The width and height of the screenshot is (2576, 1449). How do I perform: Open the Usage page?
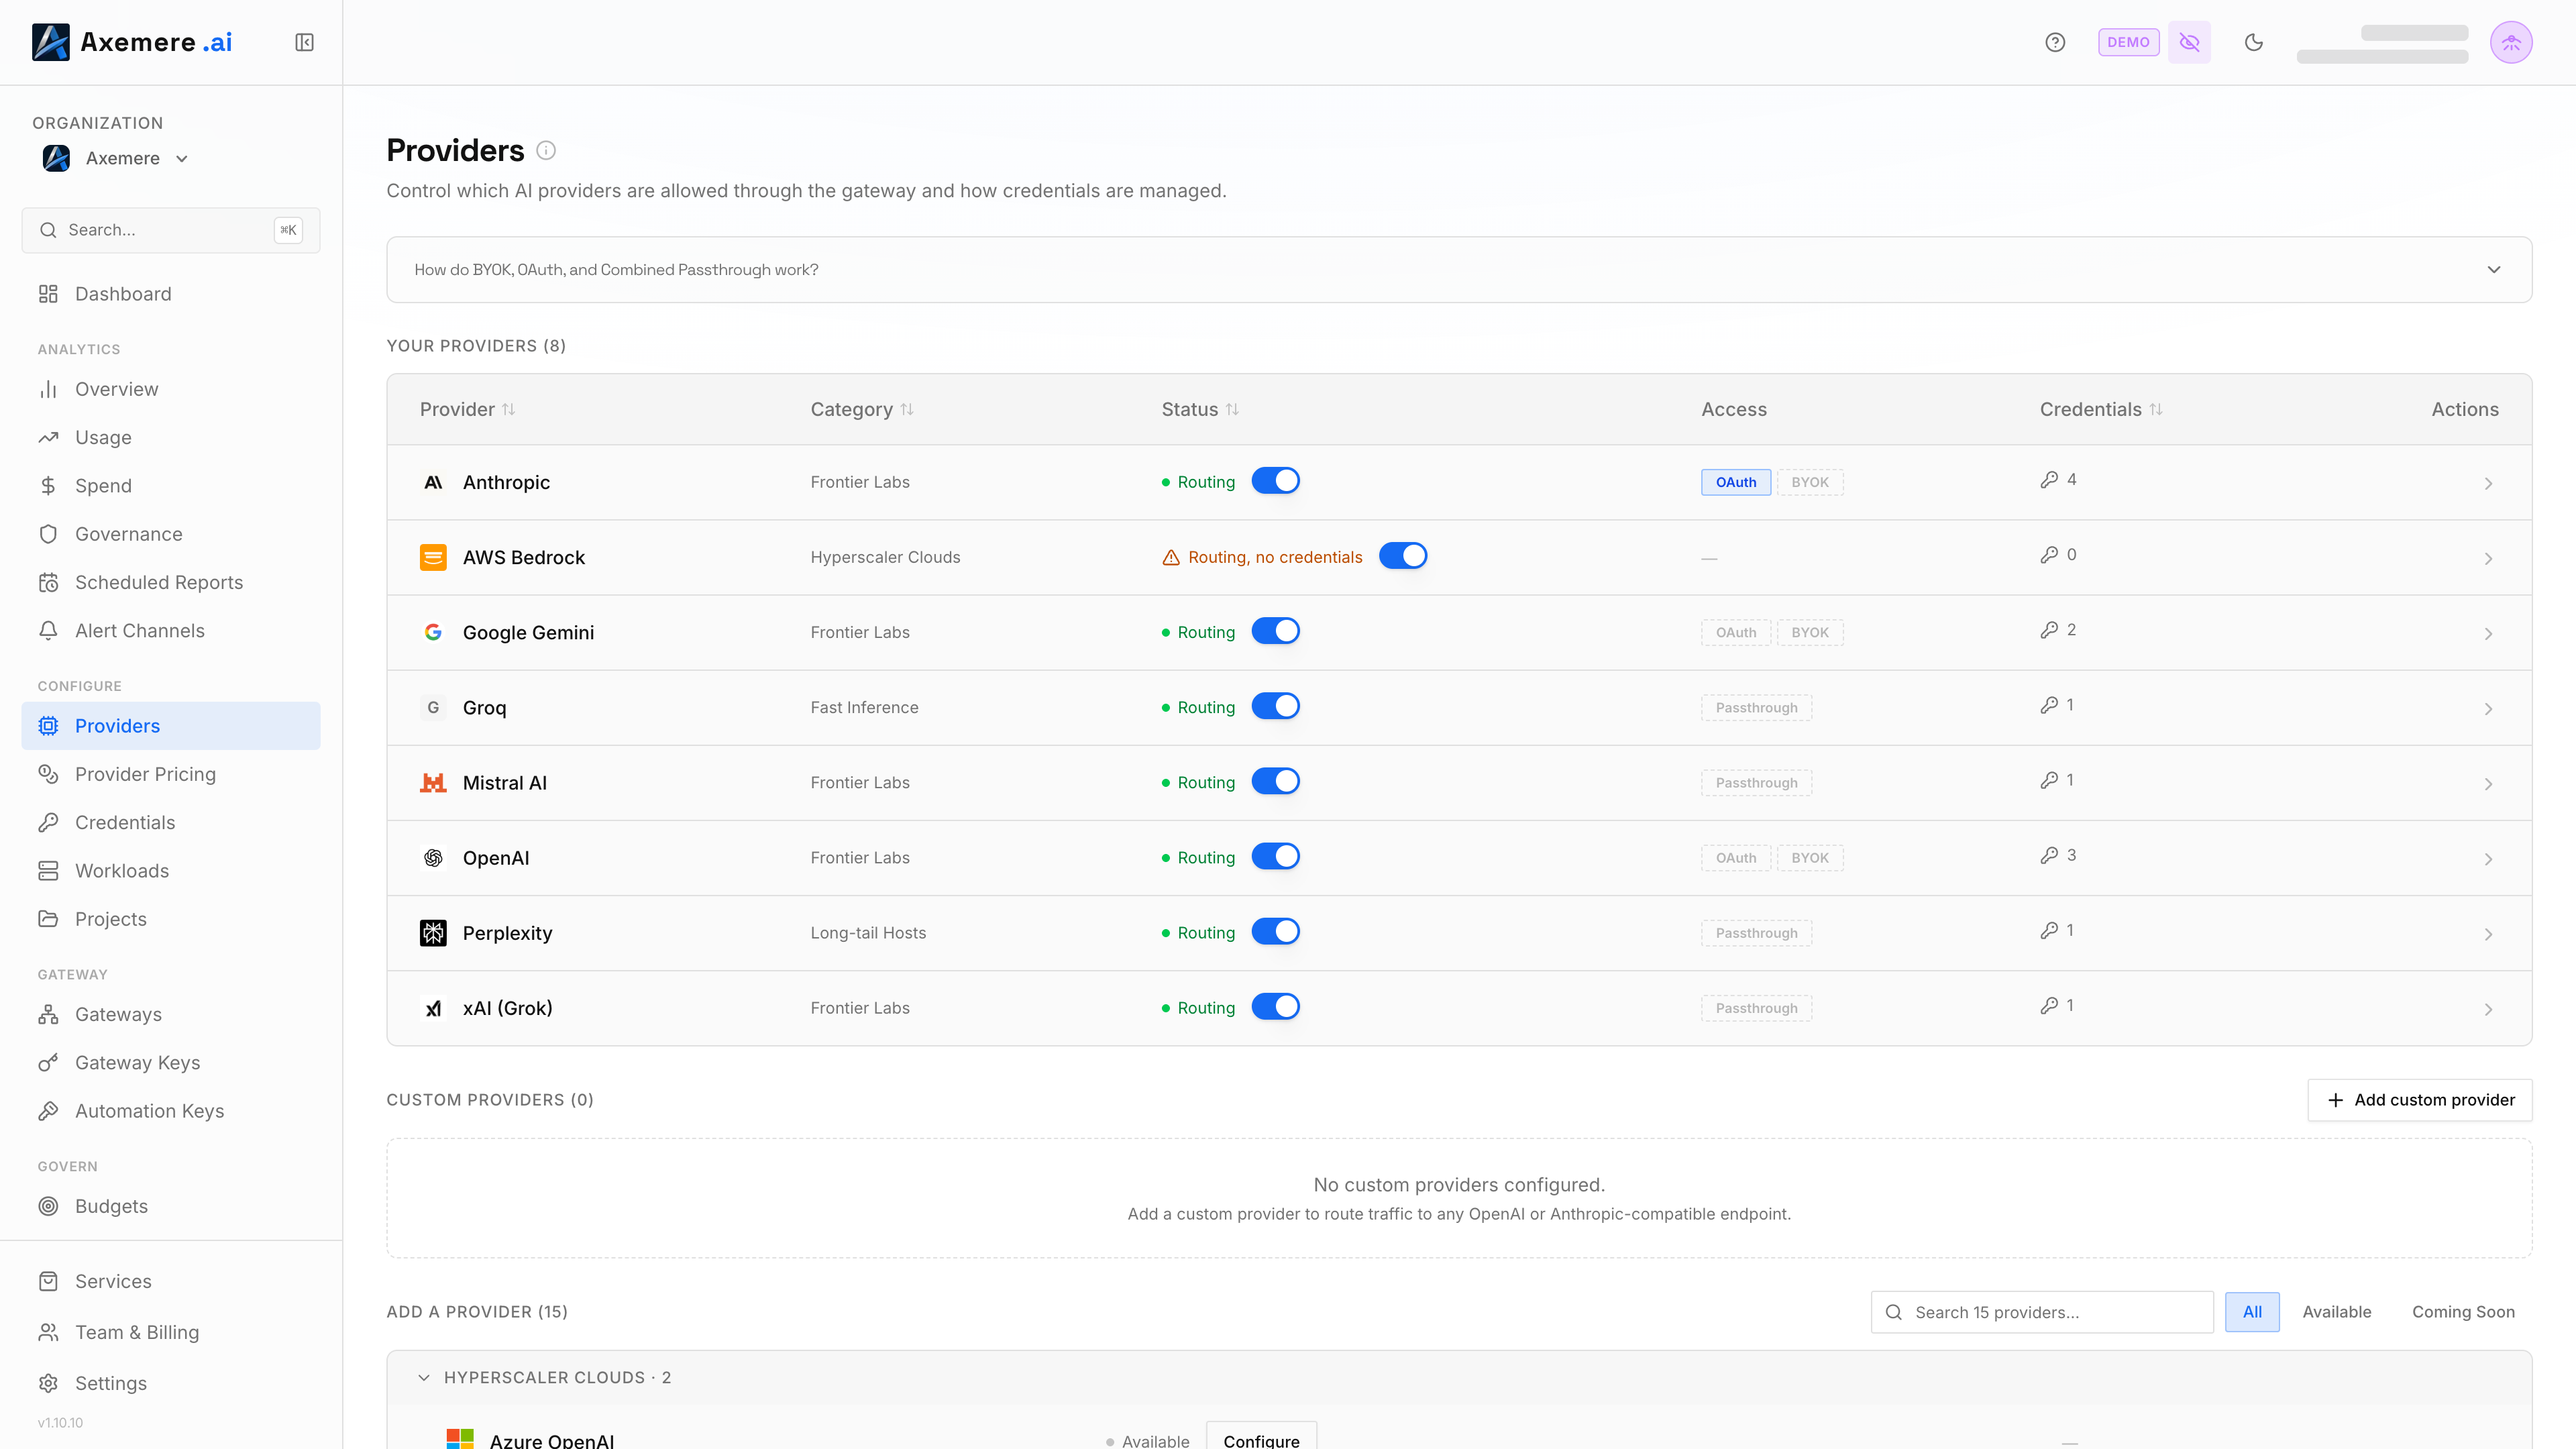171,437
